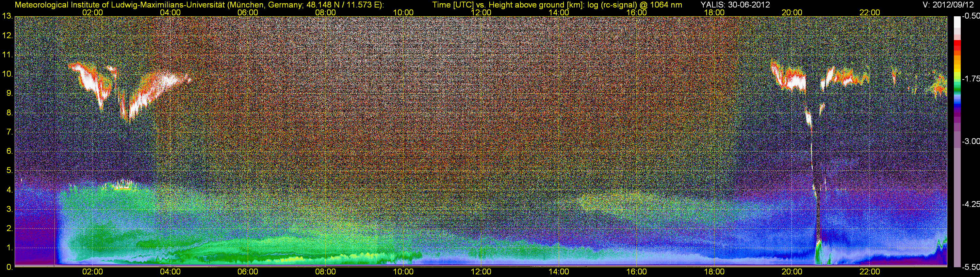Click the 08:00 label on the bottom time axis
This screenshot has width=980, height=277.
326,272
